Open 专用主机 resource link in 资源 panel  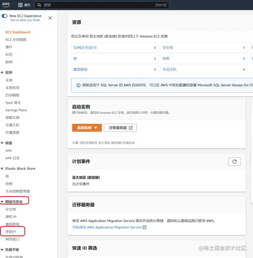coord(169,70)
